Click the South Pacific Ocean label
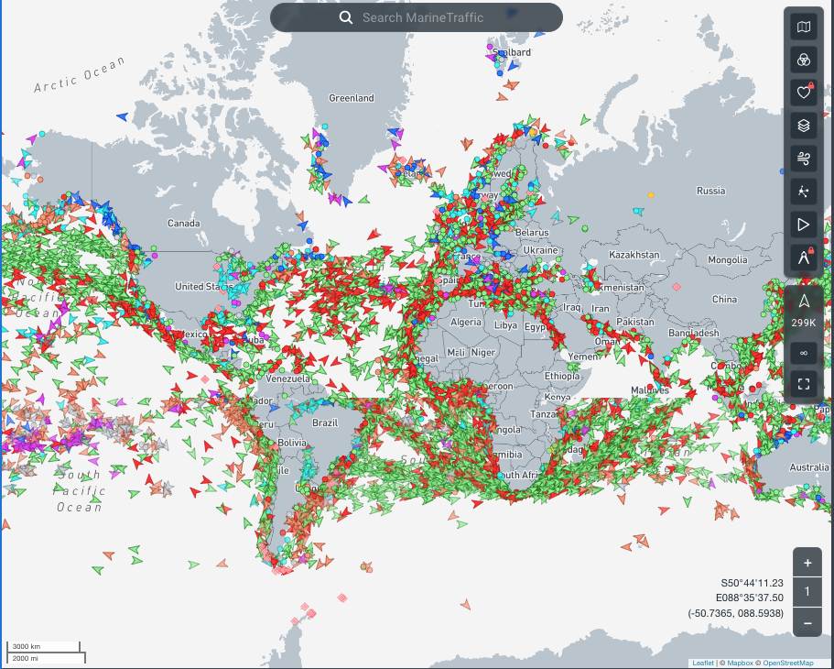 click(80, 490)
